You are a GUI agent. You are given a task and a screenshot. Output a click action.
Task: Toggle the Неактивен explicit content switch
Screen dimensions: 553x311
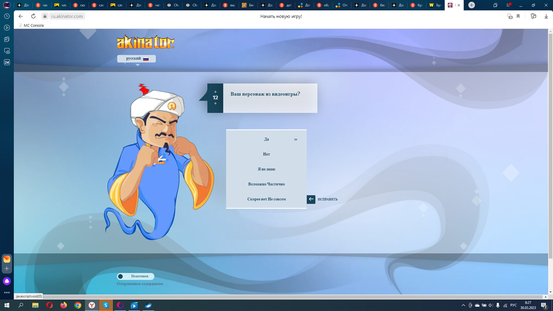click(x=135, y=276)
